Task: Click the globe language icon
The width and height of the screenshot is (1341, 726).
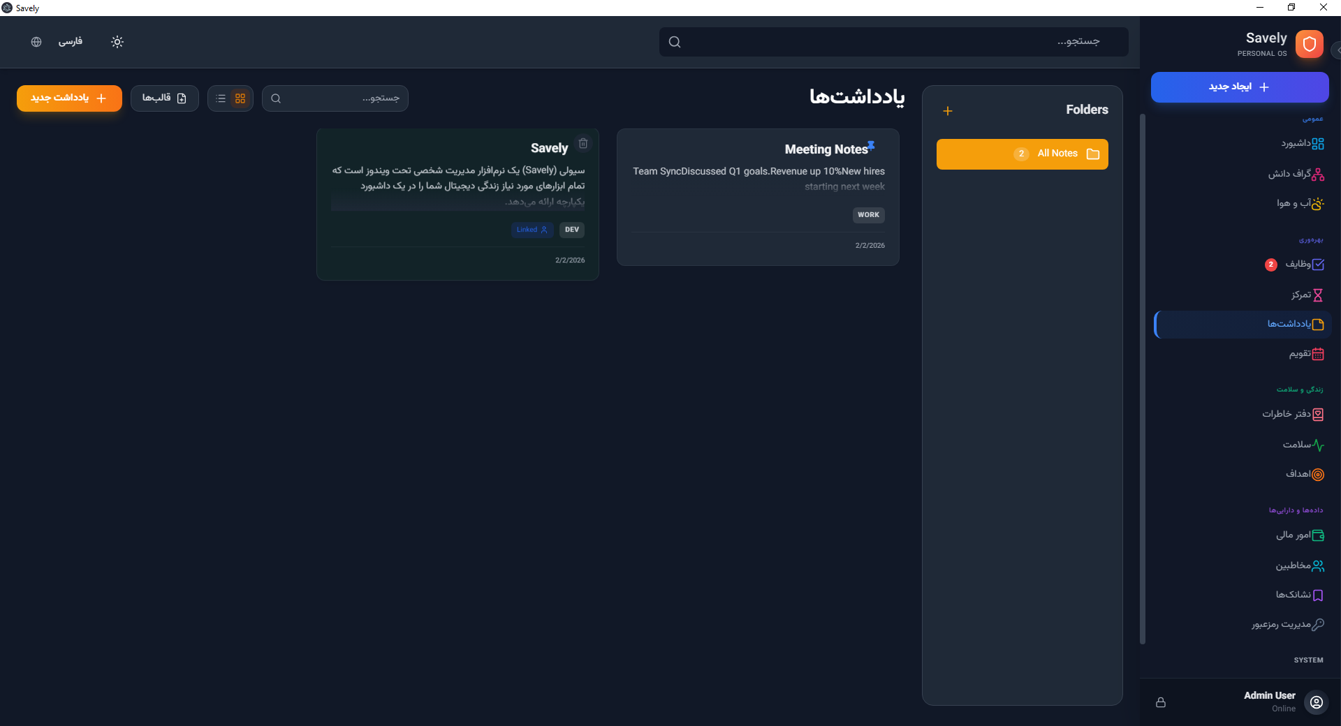Action: click(36, 42)
